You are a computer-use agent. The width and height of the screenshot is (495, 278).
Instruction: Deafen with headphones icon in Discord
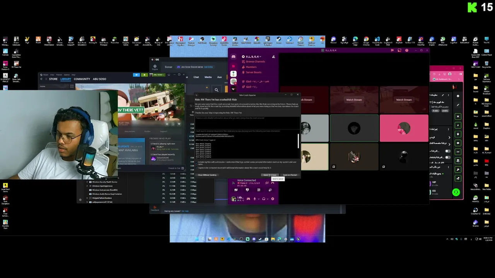click(264, 199)
